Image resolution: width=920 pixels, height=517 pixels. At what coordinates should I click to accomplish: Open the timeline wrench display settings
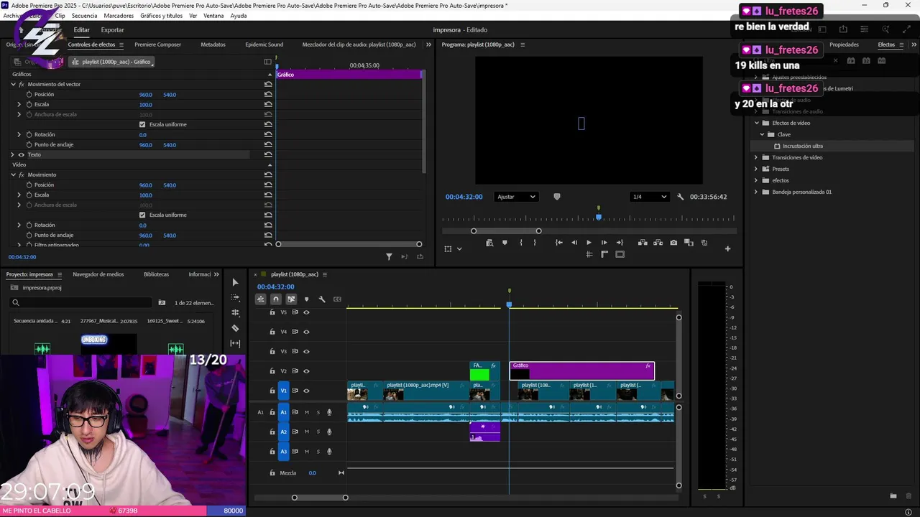coord(322,299)
